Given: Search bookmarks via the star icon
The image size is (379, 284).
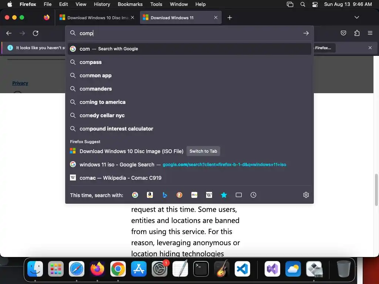Looking at the screenshot, I should (224, 195).
